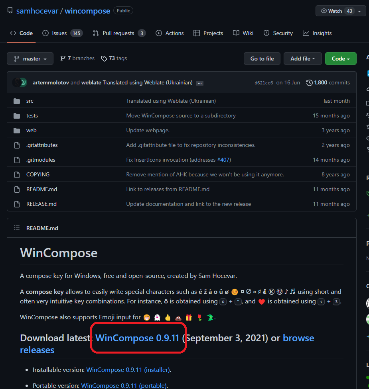Open commit 'Add .gitattribute file to fix repository inconsistencies.'
This screenshot has height=389, width=369.
191,145
